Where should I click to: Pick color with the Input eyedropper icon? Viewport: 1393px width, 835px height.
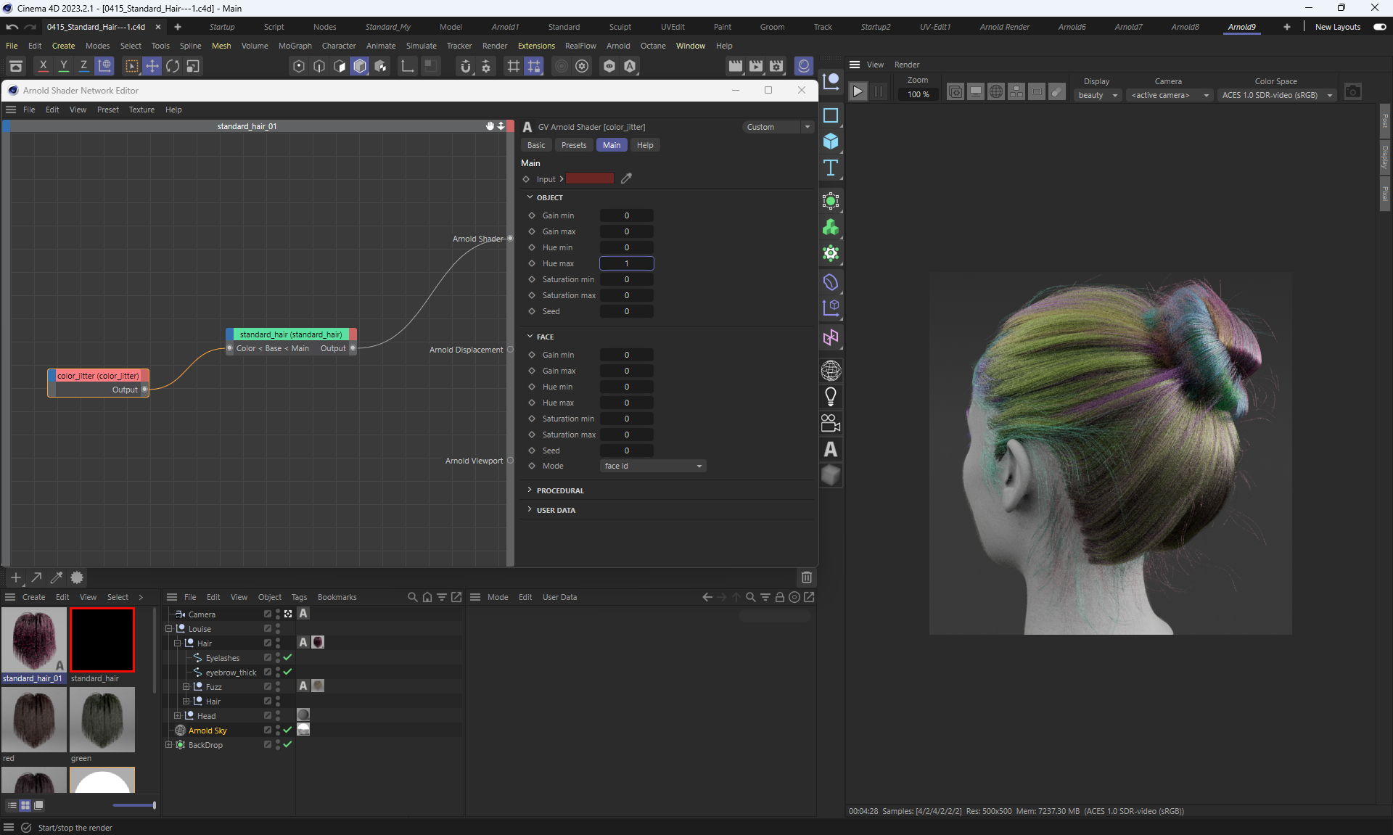pos(626,178)
